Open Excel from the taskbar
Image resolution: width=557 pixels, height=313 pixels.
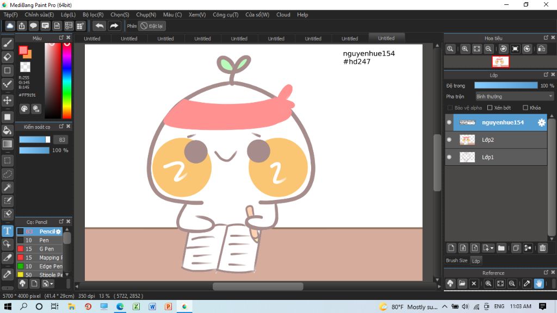coord(136,306)
